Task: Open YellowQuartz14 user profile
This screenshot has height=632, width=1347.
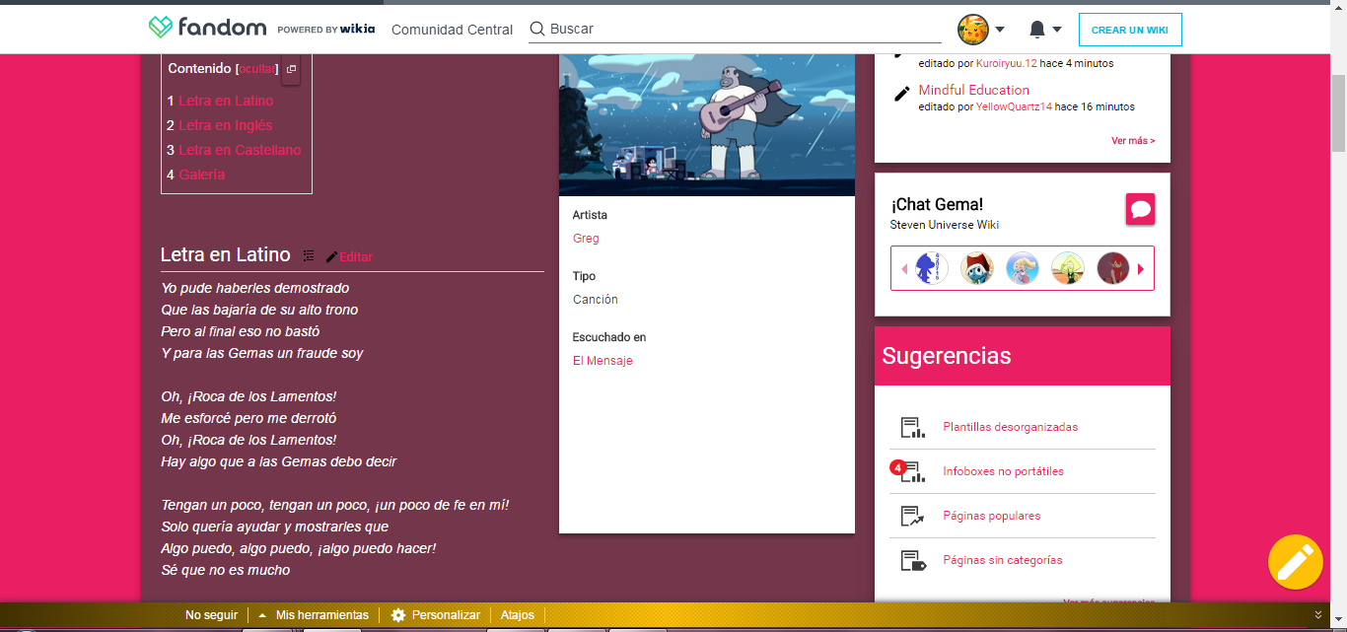Action: (1014, 106)
